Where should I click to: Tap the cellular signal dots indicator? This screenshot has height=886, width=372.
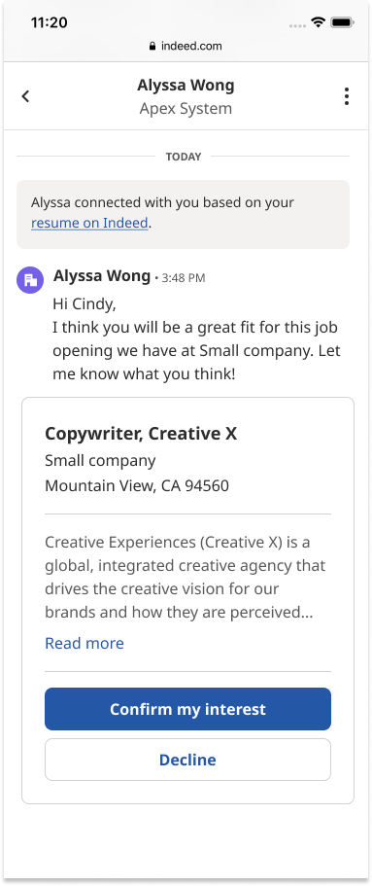coord(297,25)
